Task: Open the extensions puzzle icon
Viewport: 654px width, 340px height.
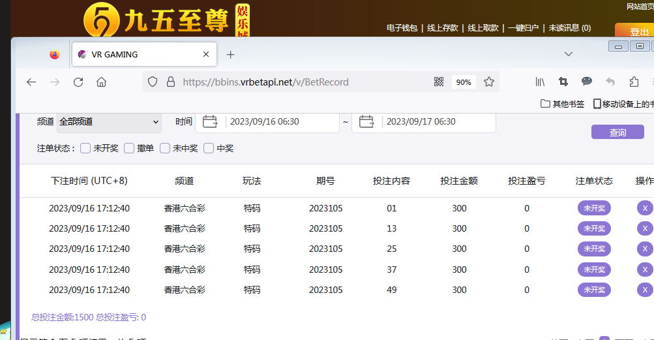Action: 634,82
